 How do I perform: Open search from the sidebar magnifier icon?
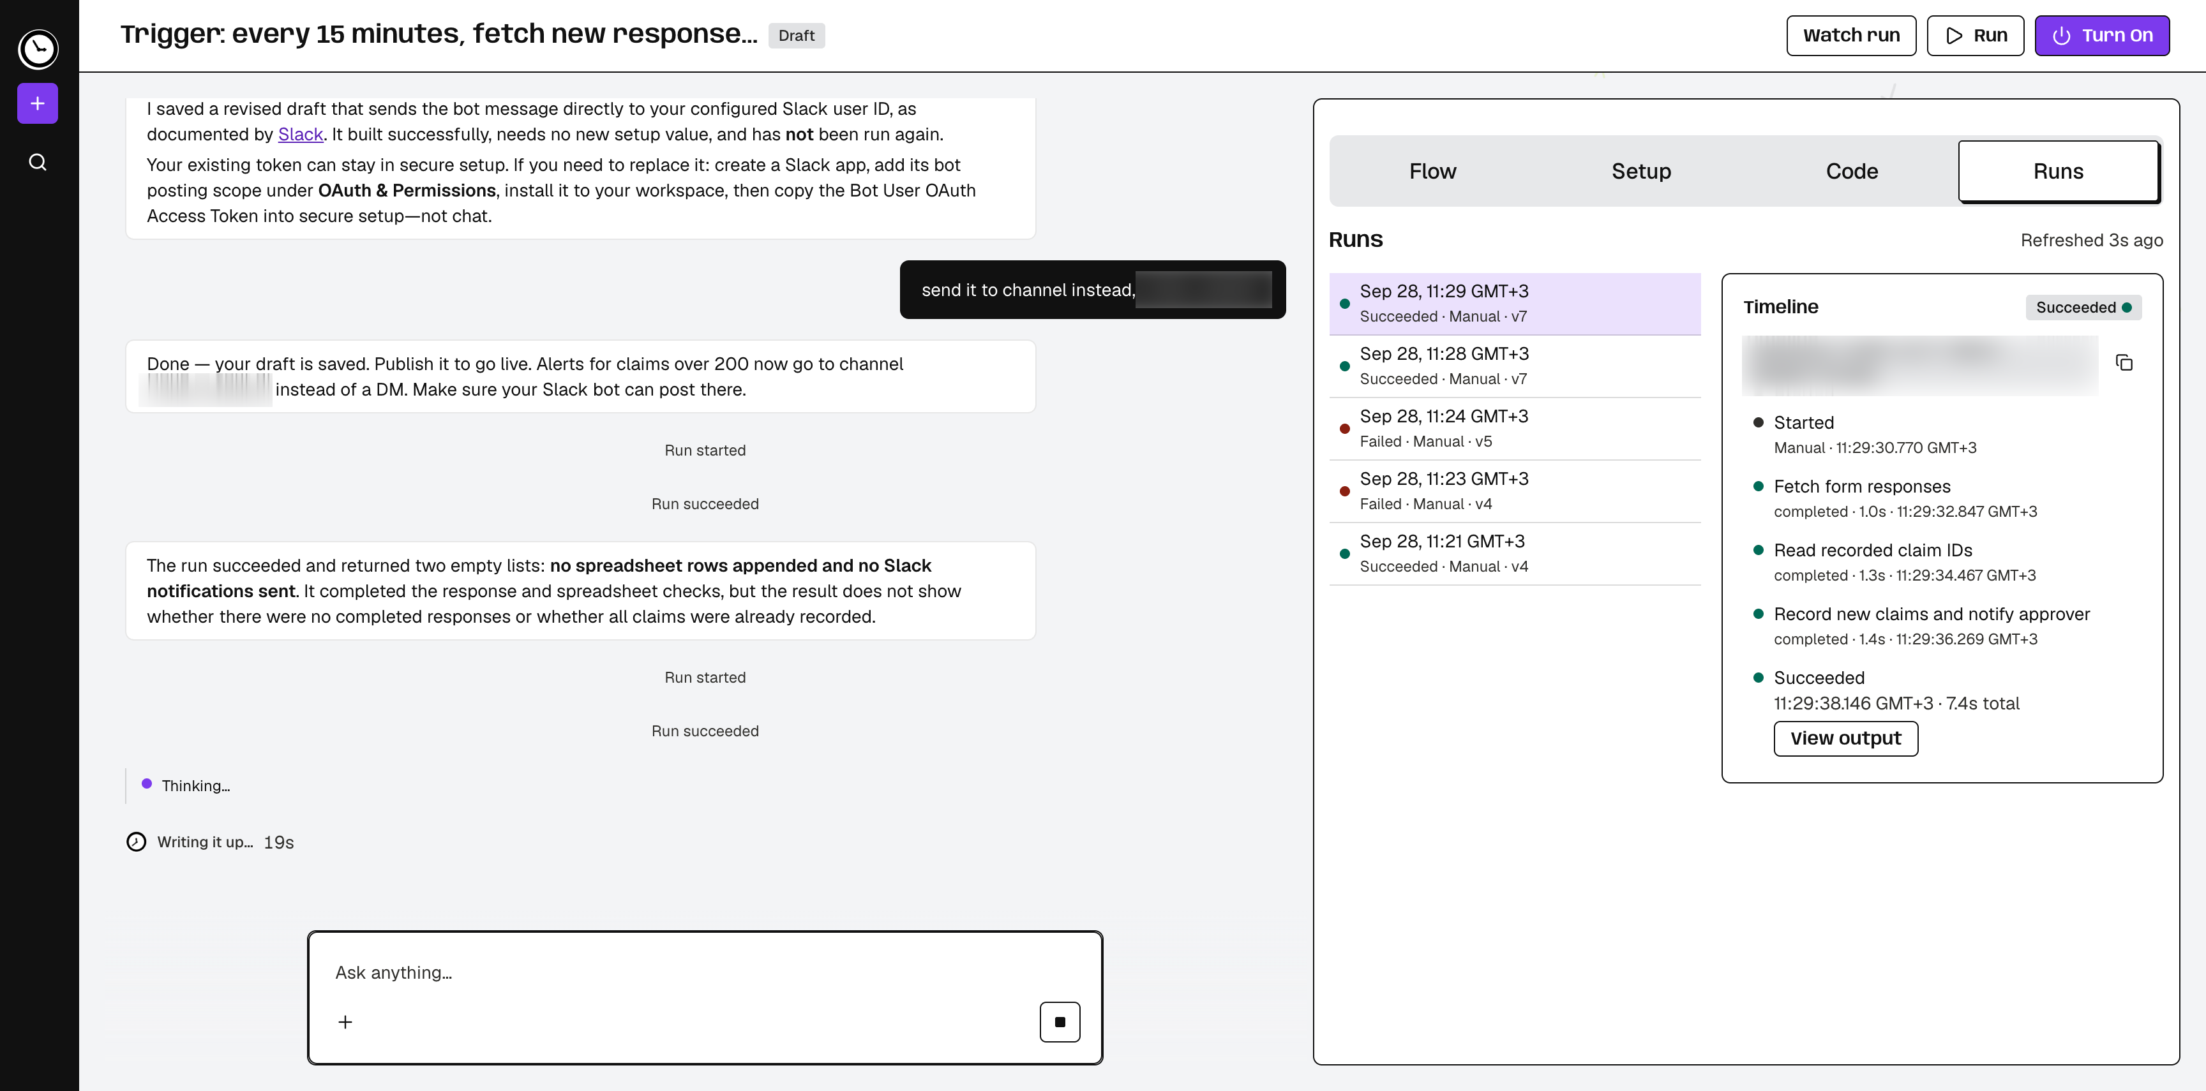38,163
